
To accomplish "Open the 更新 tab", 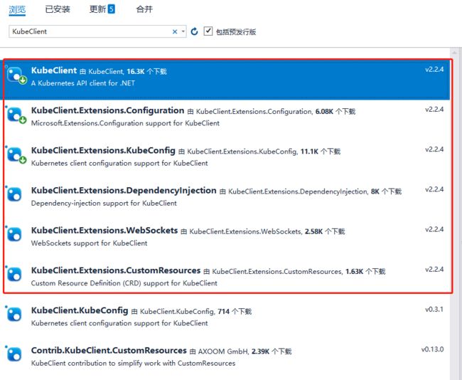I will point(102,9).
